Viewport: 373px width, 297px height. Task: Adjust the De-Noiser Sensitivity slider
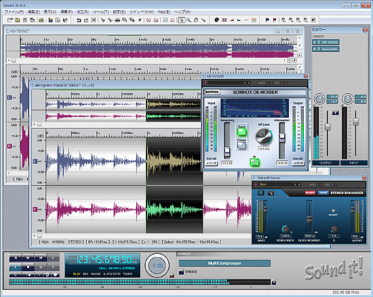[227, 152]
